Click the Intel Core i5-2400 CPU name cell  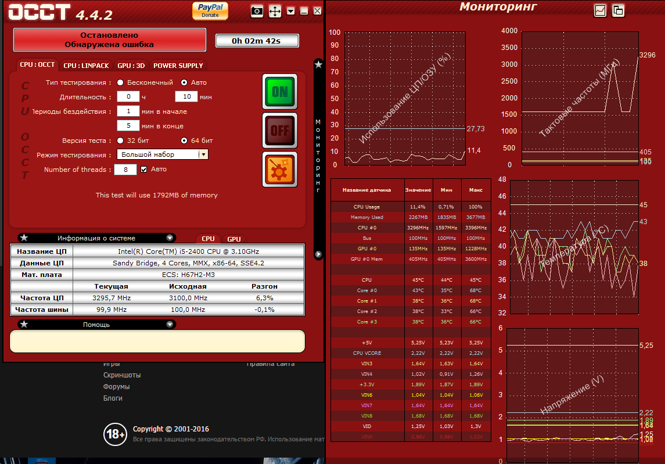coord(188,251)
